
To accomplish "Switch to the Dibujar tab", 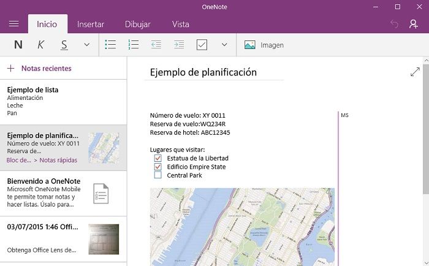I will pyautogui.click(x=138, y=25).
